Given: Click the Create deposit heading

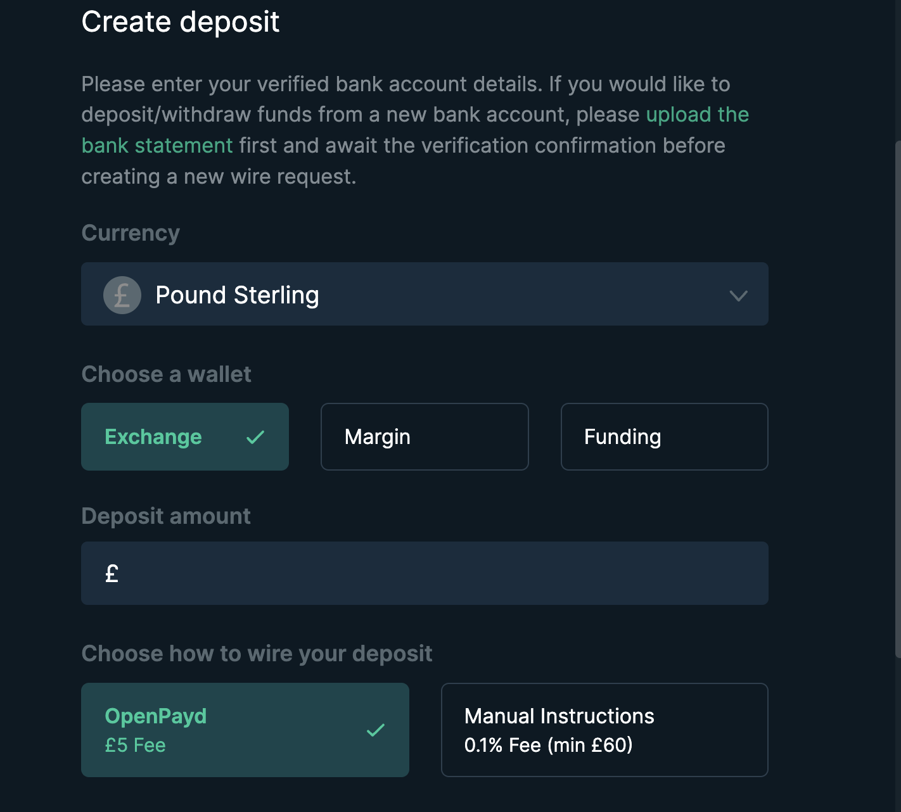Looking at the screenshot, I should pos(181,22).
